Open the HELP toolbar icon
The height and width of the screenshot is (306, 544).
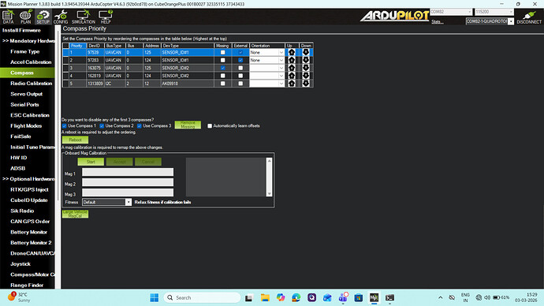106,17
